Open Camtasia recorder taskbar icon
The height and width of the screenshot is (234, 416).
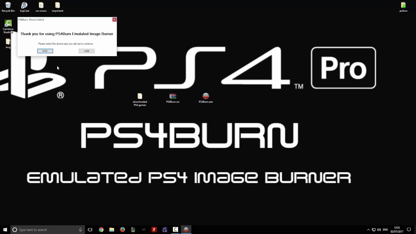[x=175, y=230]
